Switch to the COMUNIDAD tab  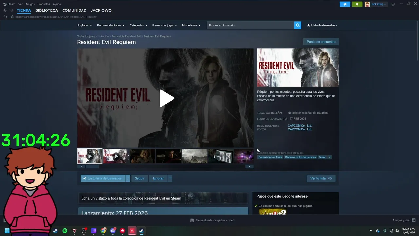click(74, 10)
